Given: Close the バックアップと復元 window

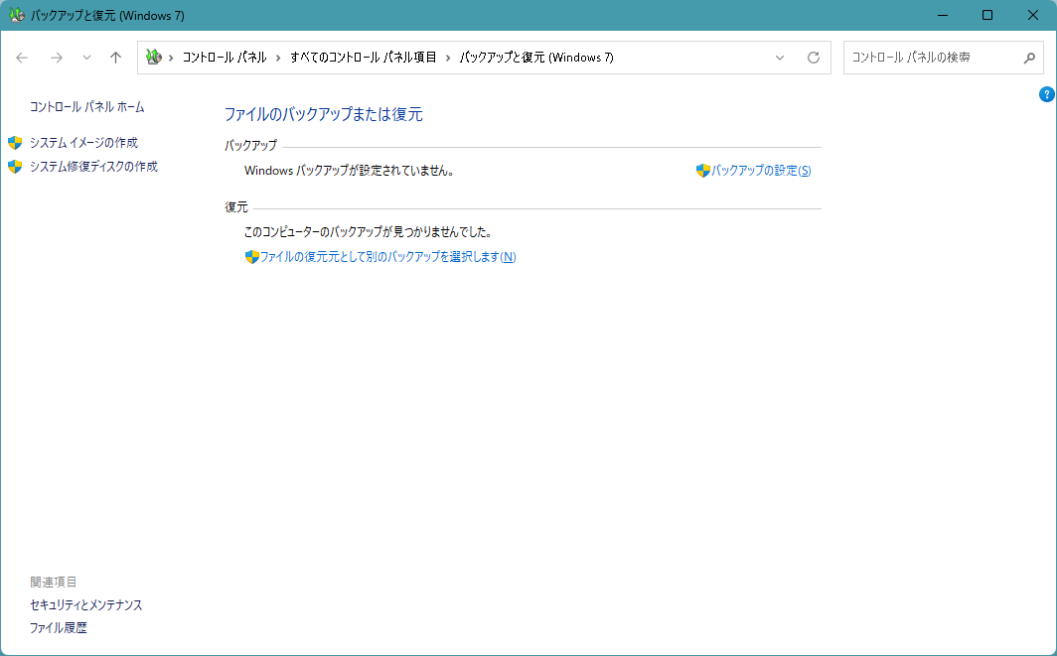Looking at the screenshot, I should 1033,15.
